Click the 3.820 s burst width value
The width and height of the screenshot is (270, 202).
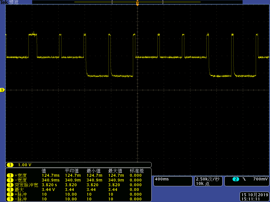49,185
